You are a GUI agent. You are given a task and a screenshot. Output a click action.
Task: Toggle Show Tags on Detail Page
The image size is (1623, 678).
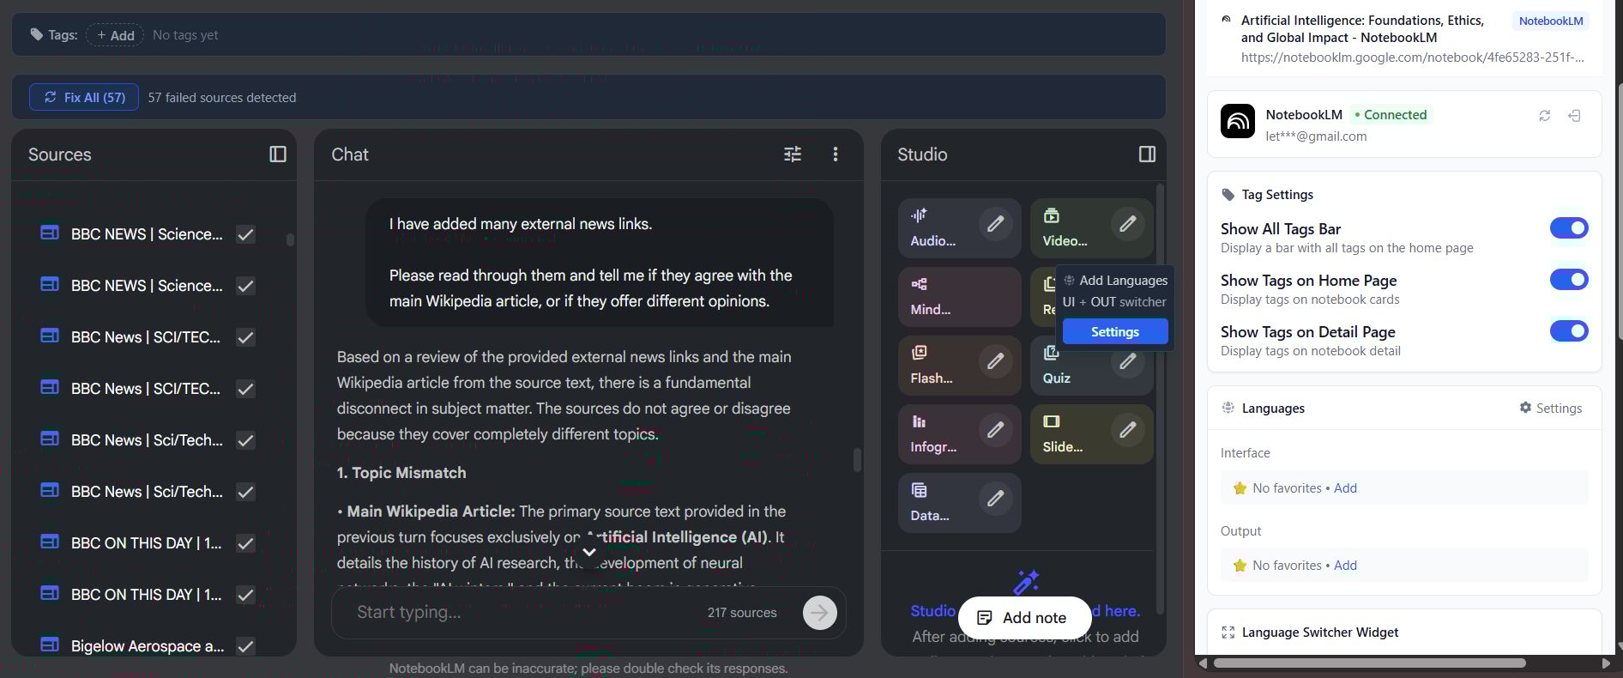(x=1569, y=331)
